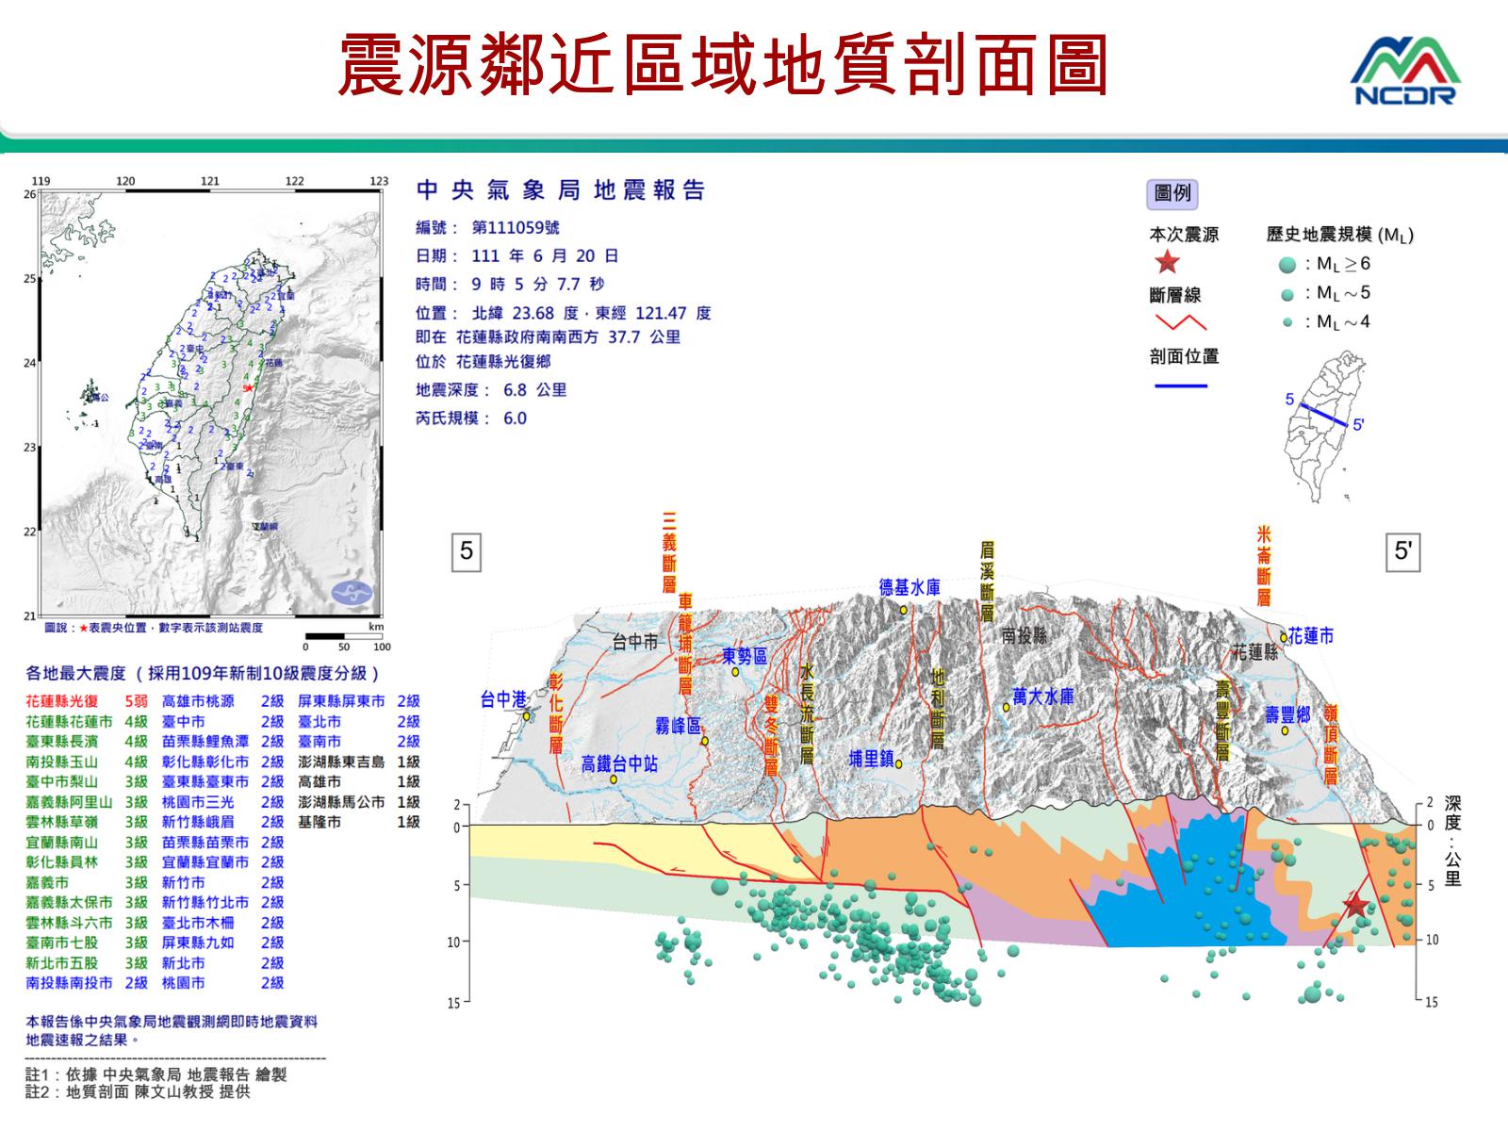Click the blue profile position legend line
The height and width of the screenshot is (1131, 1508).
coord(1181,385)
